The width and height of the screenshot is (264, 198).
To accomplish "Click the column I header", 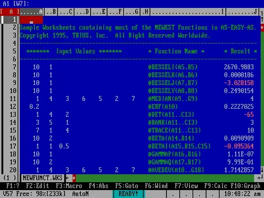I will click(188, 12).
